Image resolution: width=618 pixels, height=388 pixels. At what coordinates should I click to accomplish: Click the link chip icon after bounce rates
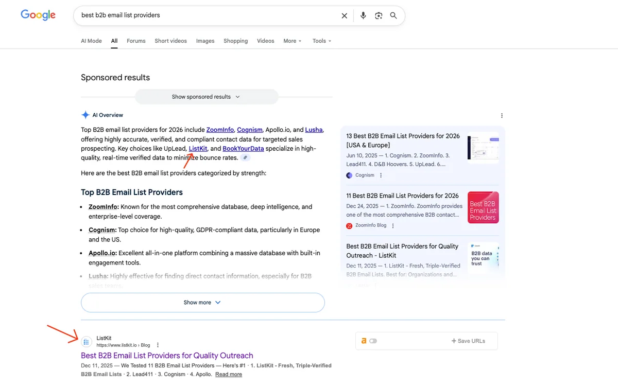tap(246, 158)
